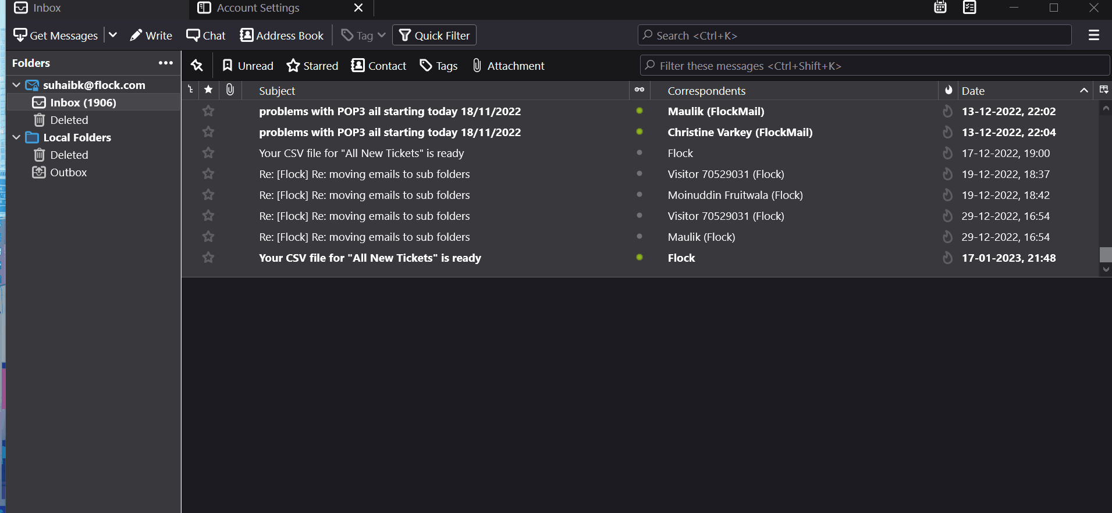Open the Chat window
Viewport: 1112px width, 513px height.
pos(206,35)
